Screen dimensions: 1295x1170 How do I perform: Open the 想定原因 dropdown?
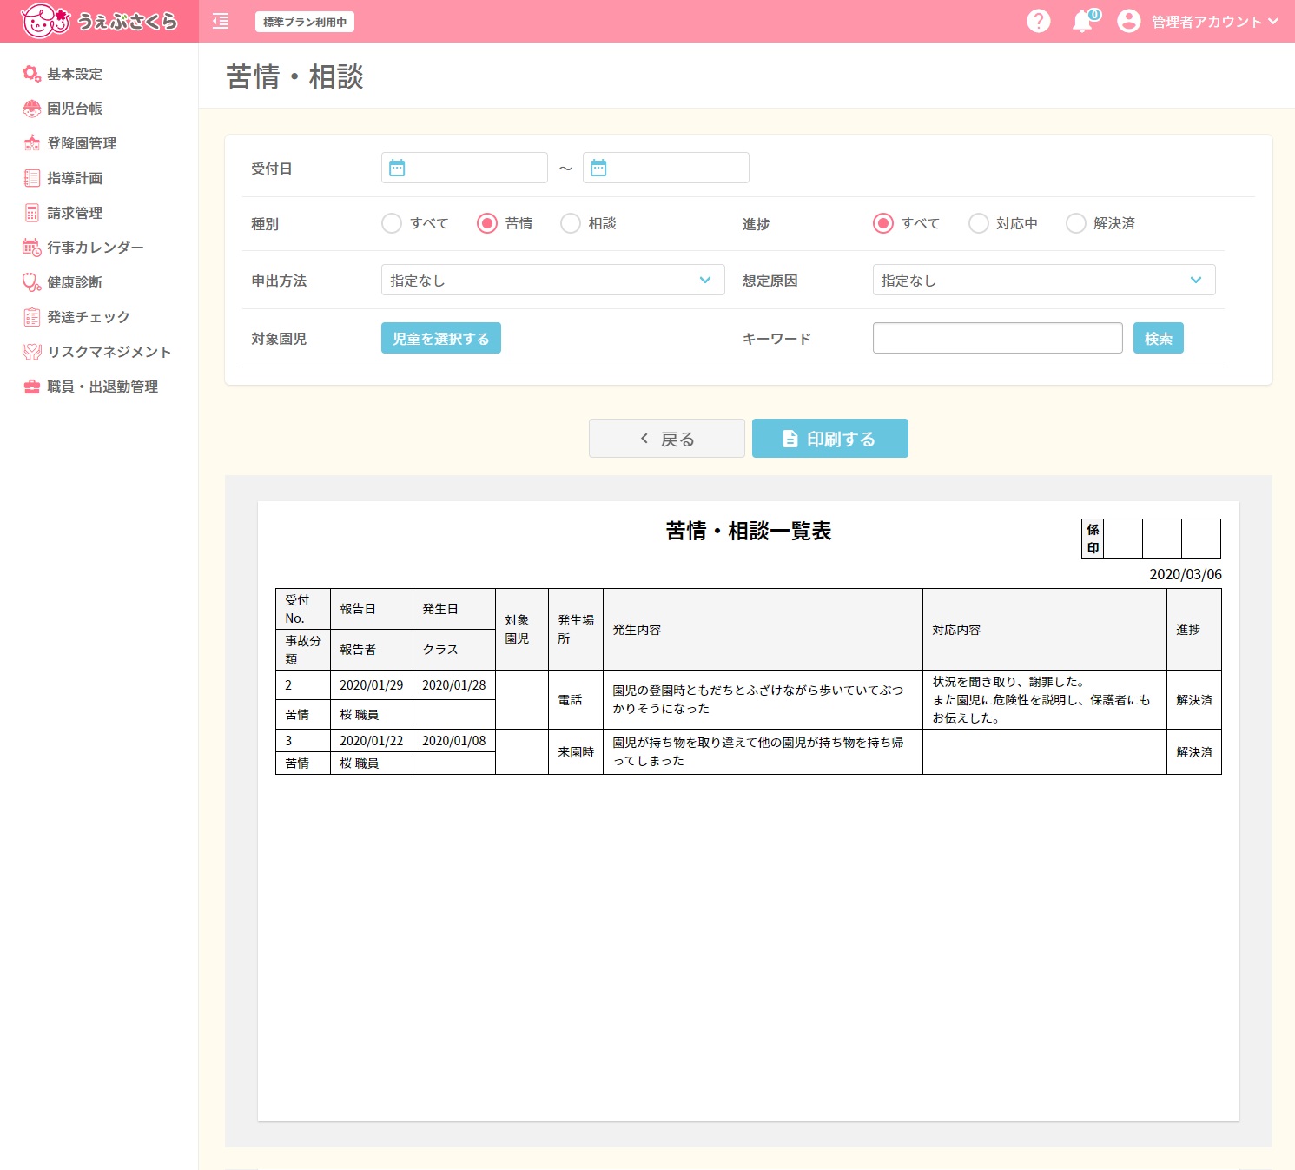pyautogui.click(x=1044, y=280)
